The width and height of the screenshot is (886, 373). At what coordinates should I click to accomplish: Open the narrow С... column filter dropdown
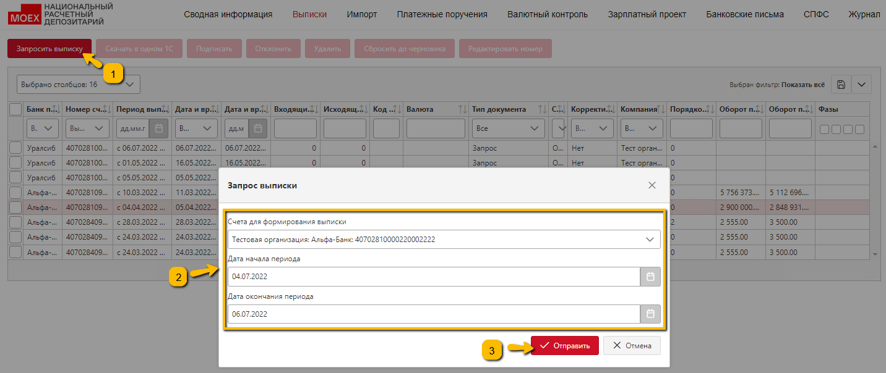coord(559,128)
